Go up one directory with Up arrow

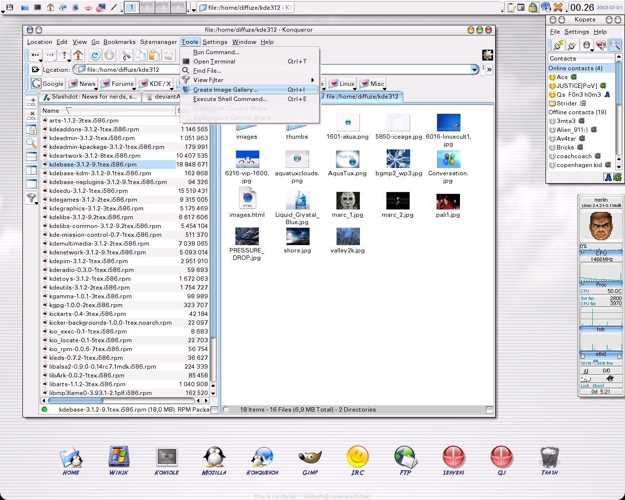(x=64, y=55)
